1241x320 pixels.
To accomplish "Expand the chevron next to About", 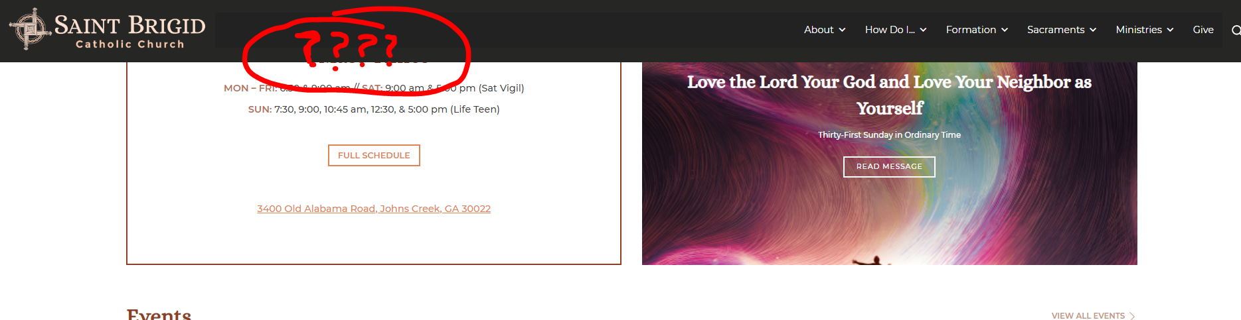I will click(842, 30).
